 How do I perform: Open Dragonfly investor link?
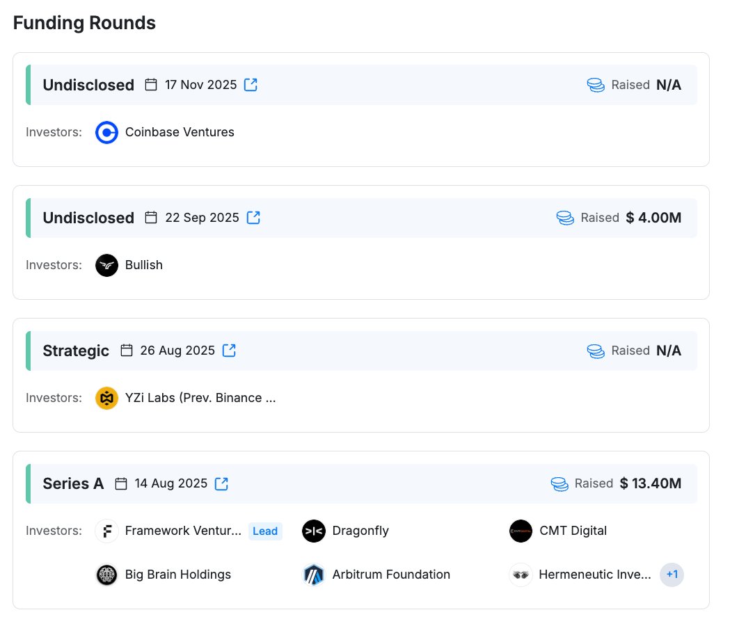(x=360, y=531)
